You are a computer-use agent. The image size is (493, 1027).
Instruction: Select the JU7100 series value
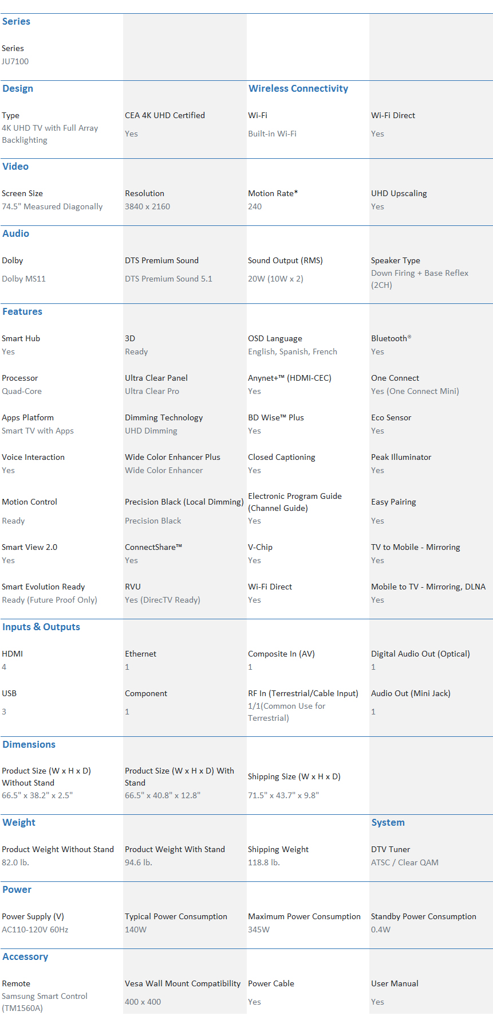pos(15,61)
